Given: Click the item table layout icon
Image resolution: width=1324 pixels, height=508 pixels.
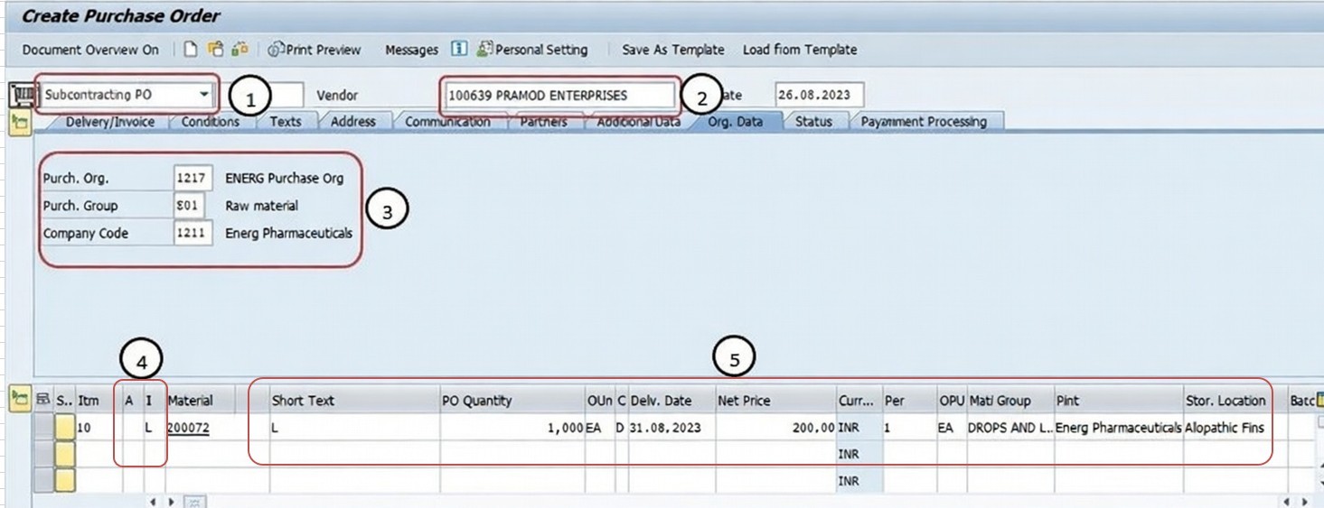Looking at the screenshot, I should click(x=42, y=401).
